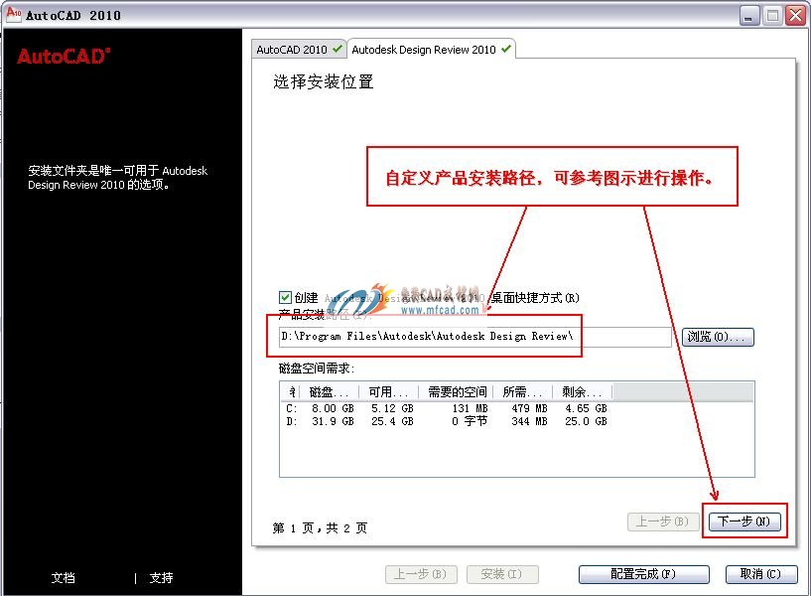Click the 可用 column header
The image size is (811, 596).
pyautogui.click(x=388, y=392)
